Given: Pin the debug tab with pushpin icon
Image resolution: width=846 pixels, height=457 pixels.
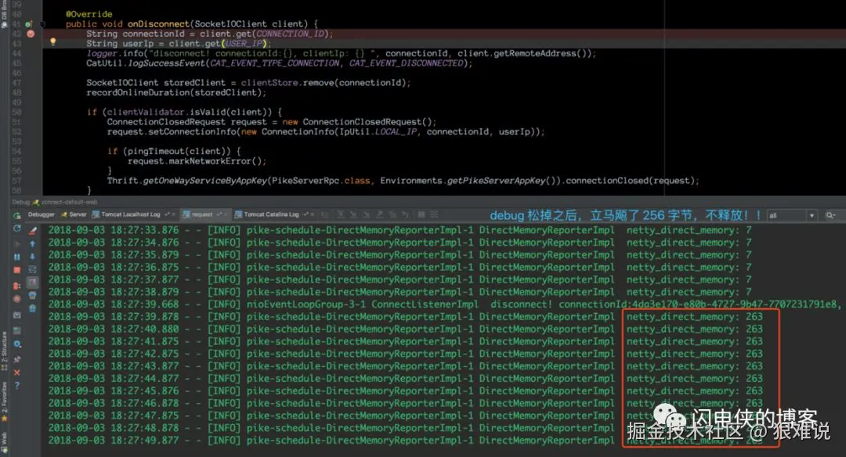Looking at the screenshot, I should coord(16,359).
